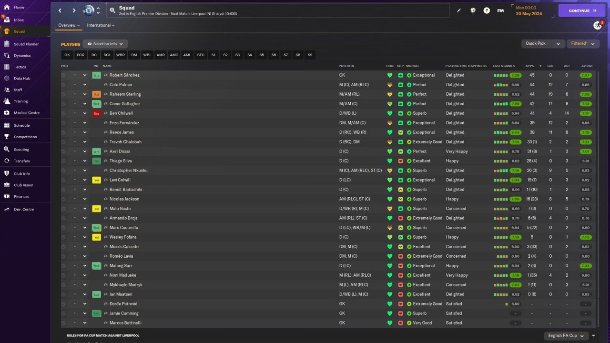Open the Selection Info dropdown
This screenshot has height=343, width=610.
(x=105, y=44)
